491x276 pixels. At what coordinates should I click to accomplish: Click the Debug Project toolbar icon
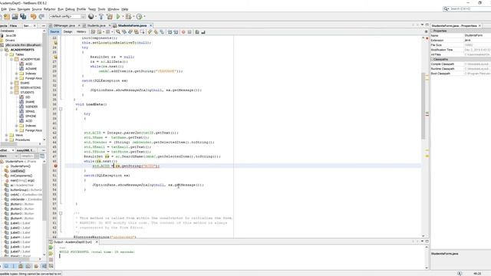tap(128, 16)
